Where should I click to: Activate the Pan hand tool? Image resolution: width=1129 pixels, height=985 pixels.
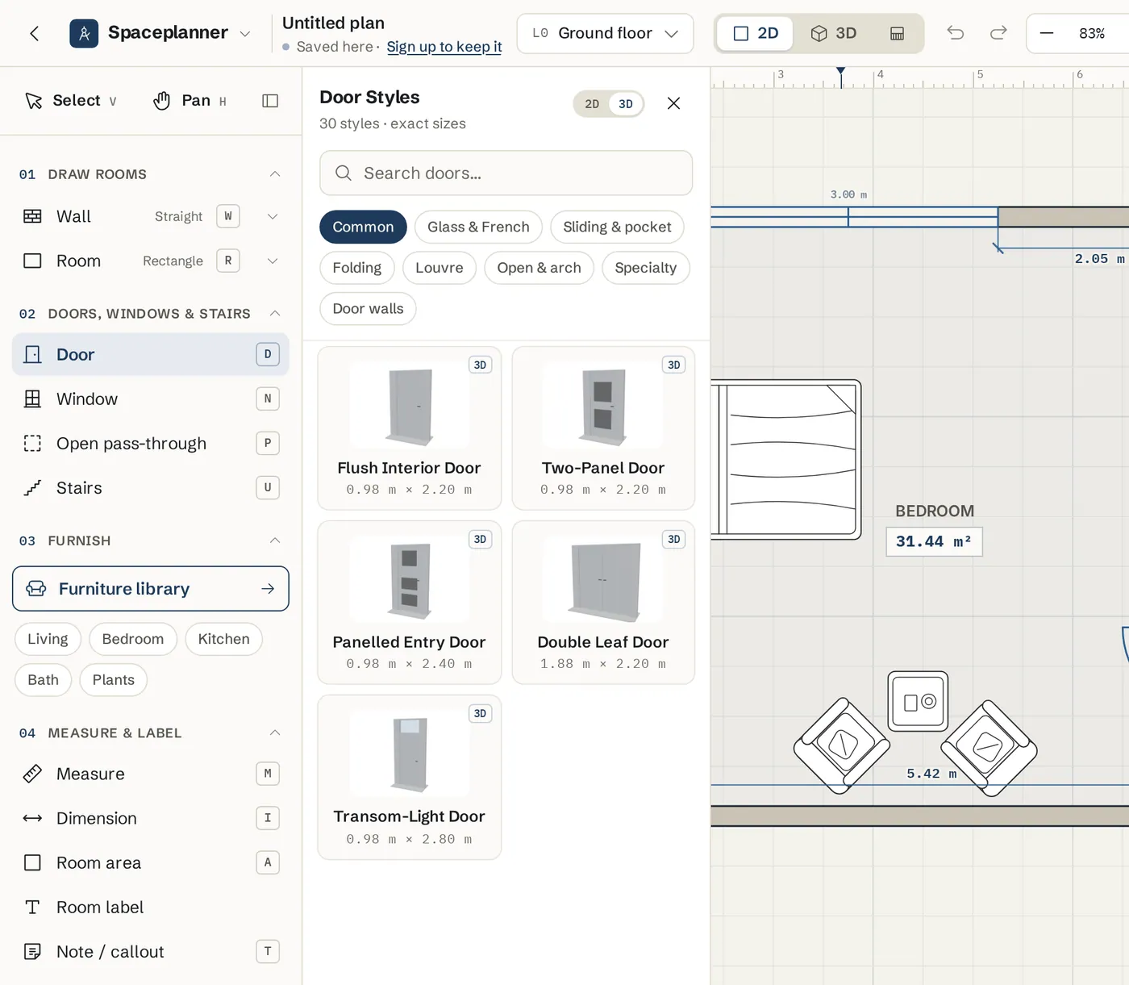[190, 101]
